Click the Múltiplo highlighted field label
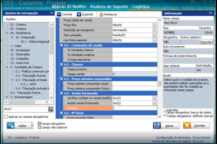Image resolution: width=217 pixels, height=144 pixels. (88, 108)
